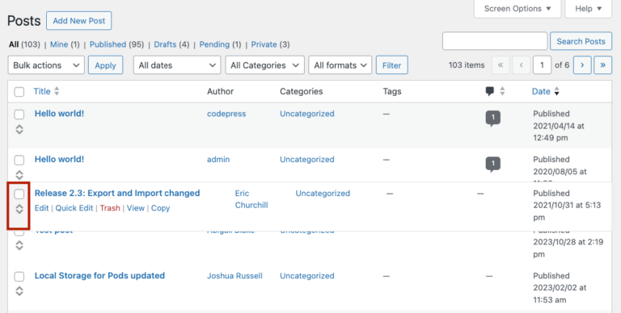
Task: Click reorder handle in Release 2.3 row
Action: pyautogui.click(x=19, y=209)
